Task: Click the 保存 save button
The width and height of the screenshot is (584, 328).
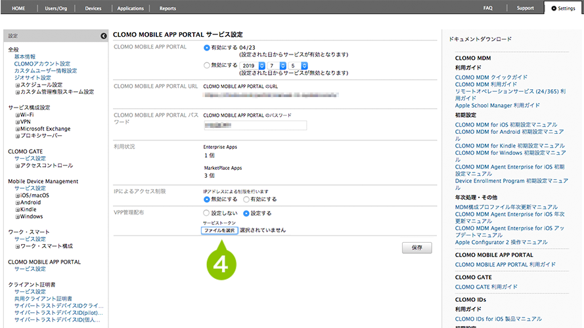Action: pyautogui.click(x=416, y=248)
